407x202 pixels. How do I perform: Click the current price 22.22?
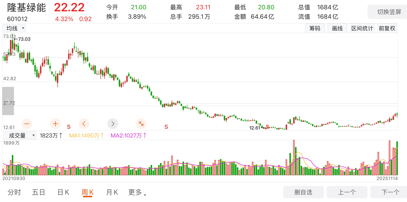tap(69, 7)
